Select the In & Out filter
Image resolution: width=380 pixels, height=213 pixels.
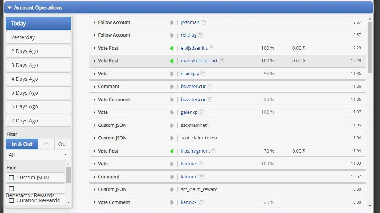click(22, 144)
